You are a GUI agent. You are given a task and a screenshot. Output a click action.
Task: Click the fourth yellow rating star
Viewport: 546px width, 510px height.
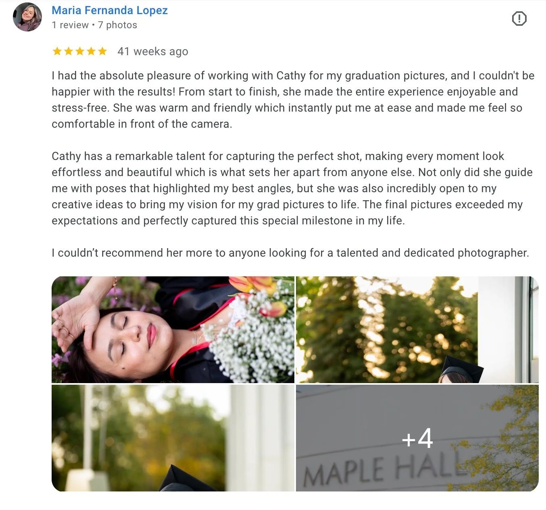pyautogui.click(x=91, y=51)
